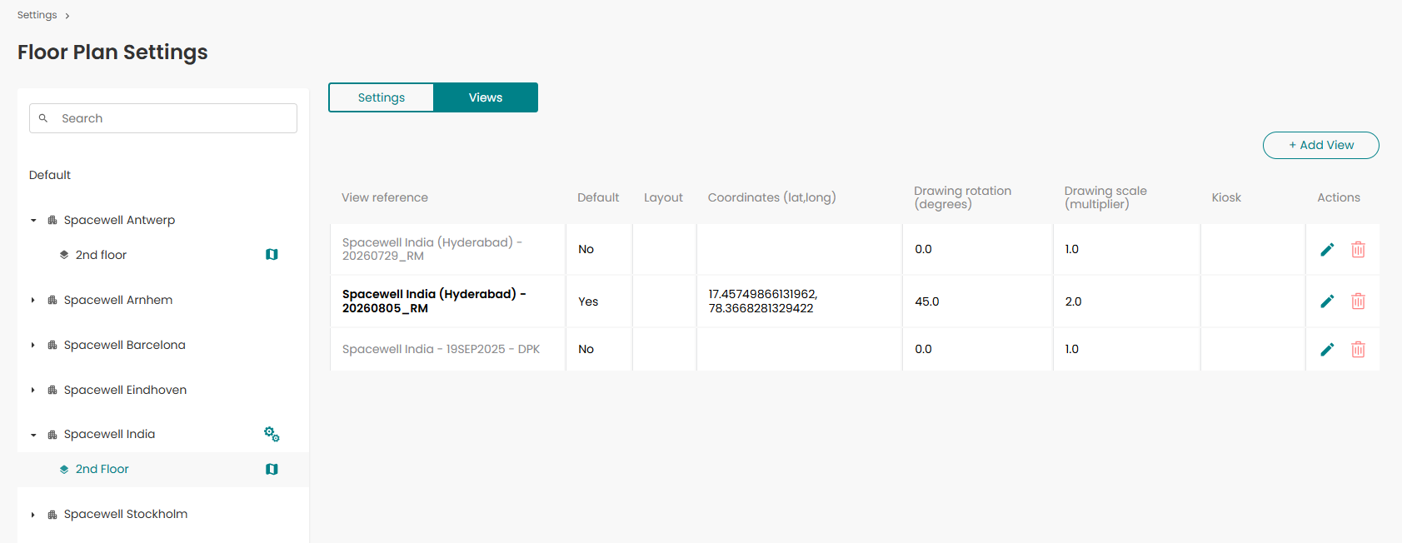Click the '2.0' drawing scale value

(1073, 301)
